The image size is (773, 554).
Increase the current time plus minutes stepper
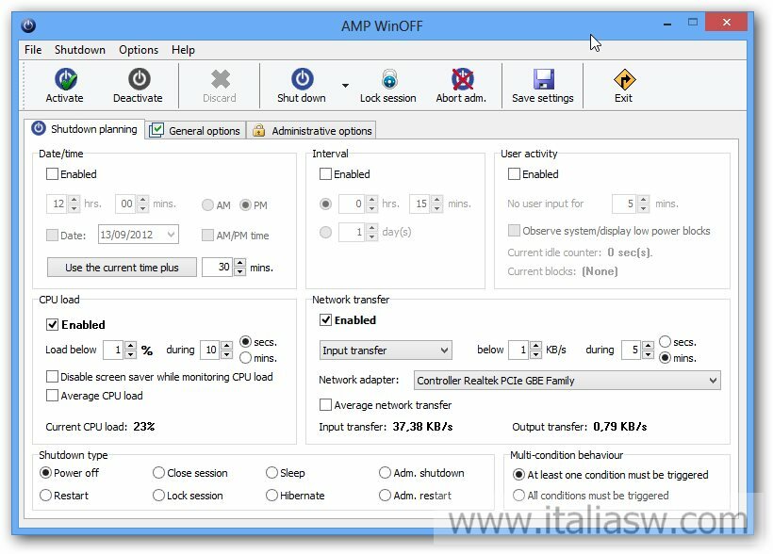pos(239,263)
